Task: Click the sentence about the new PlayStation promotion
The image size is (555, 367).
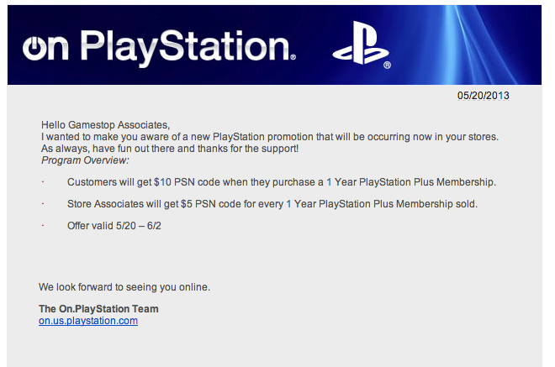Action: click(x=270, y=137)
